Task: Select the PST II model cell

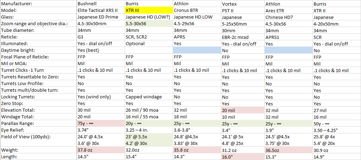Action: click(243, 10)
